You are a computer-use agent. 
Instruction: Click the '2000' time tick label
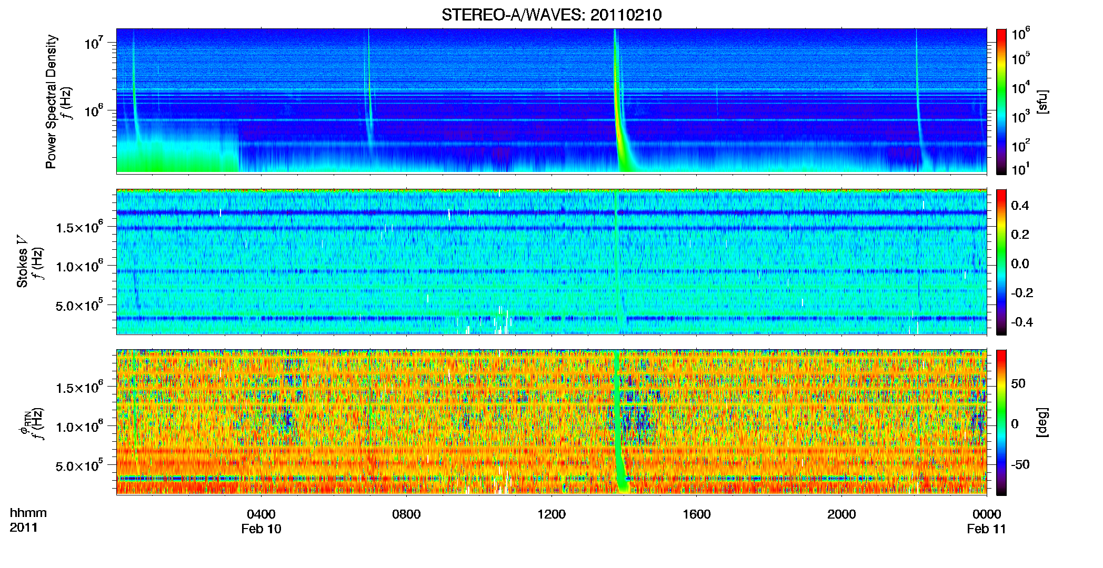click(x=841, y=514)
